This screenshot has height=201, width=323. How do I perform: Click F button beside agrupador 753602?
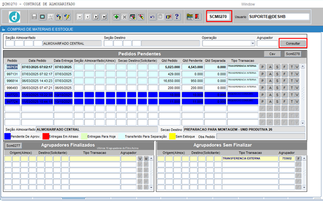(x=298, y=159)
